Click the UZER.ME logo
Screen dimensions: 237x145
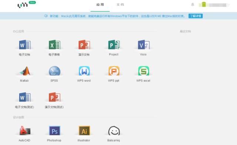[x=23, y=5]
